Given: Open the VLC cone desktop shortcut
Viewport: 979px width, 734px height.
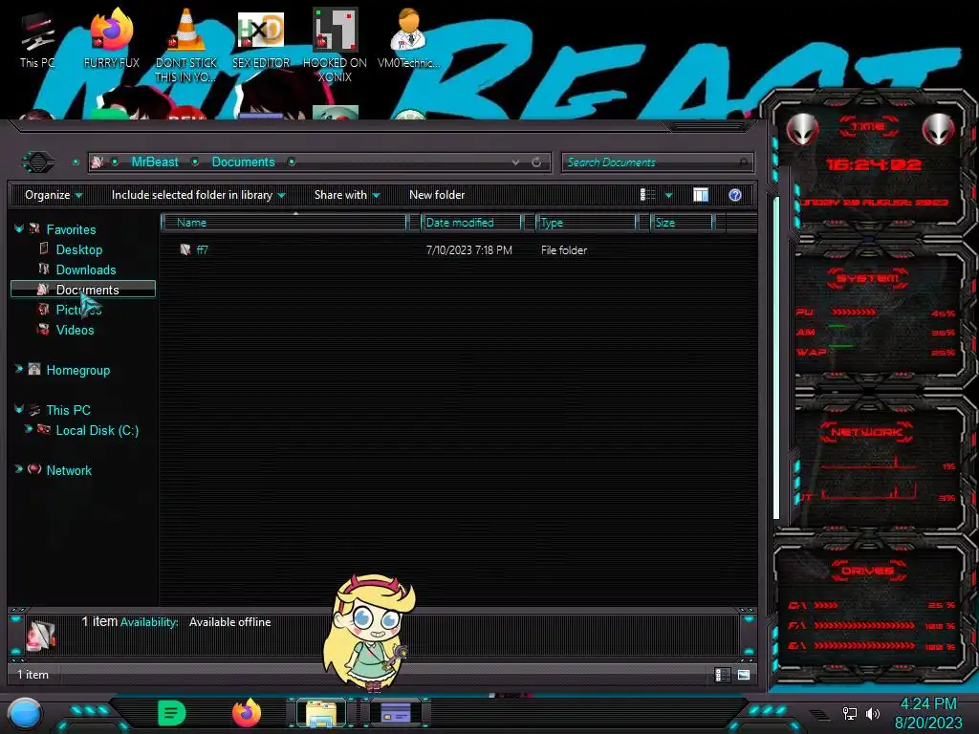Looking at the screenshot, I should [186, 45].
